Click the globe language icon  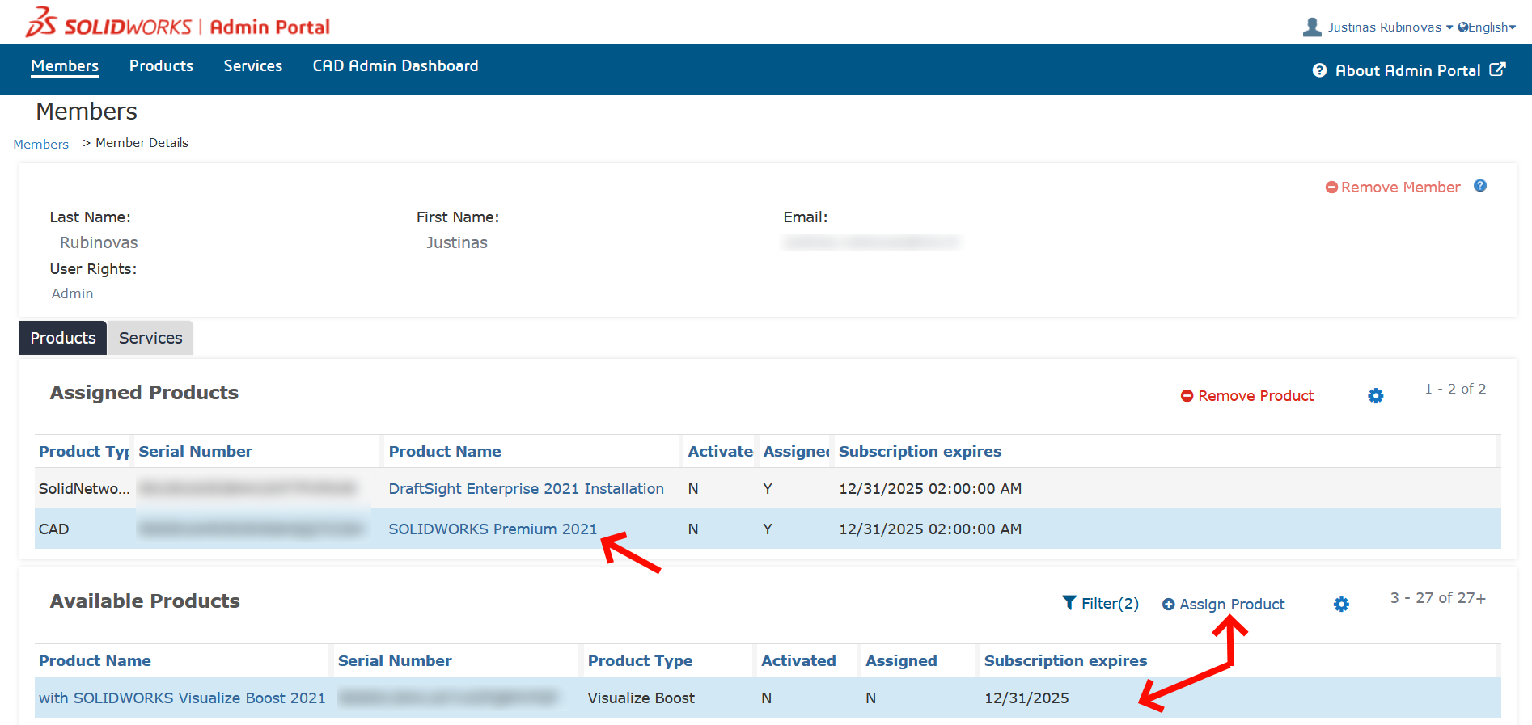coord(1463,27)
